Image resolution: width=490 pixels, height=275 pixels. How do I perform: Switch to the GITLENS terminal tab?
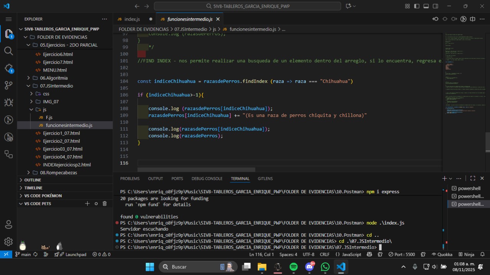[265, 179]
